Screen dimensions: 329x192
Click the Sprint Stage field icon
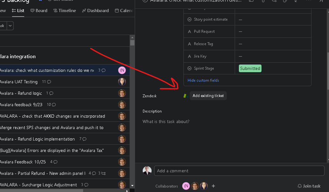pos(190,68)
